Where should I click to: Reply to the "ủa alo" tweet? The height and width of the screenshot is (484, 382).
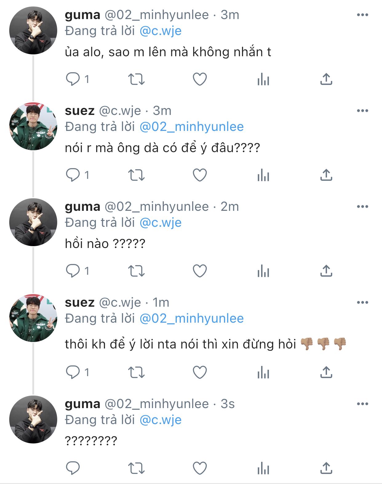[73, 79]
